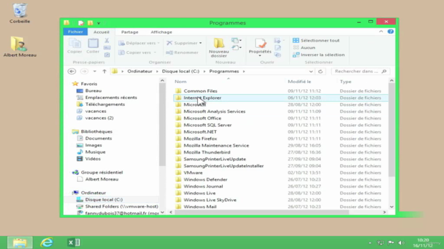This screenshot has height=249, width=444.
Task: Click the Renommer button
Action: [x=182, y=53]
